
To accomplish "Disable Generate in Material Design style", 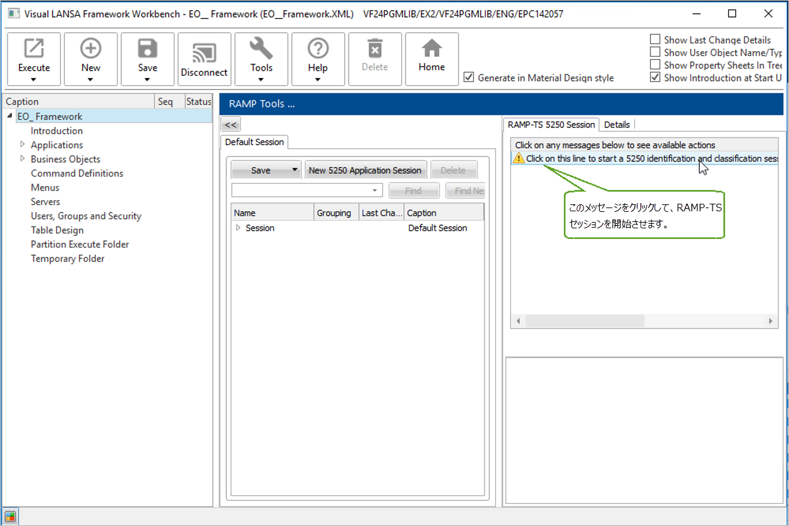I will click(469, 78).
